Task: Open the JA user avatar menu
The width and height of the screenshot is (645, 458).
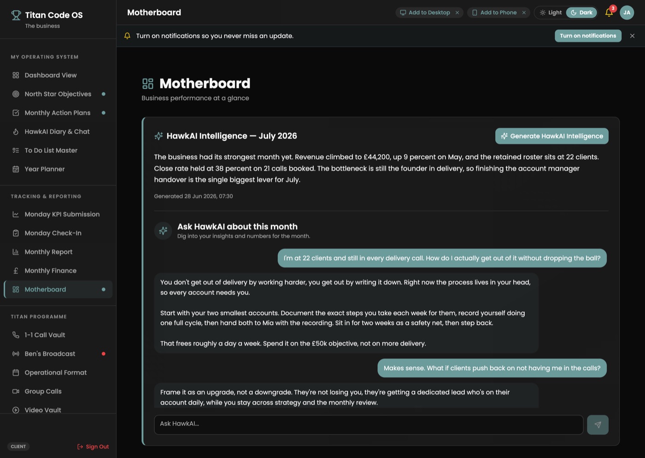Action: (627, 12)
